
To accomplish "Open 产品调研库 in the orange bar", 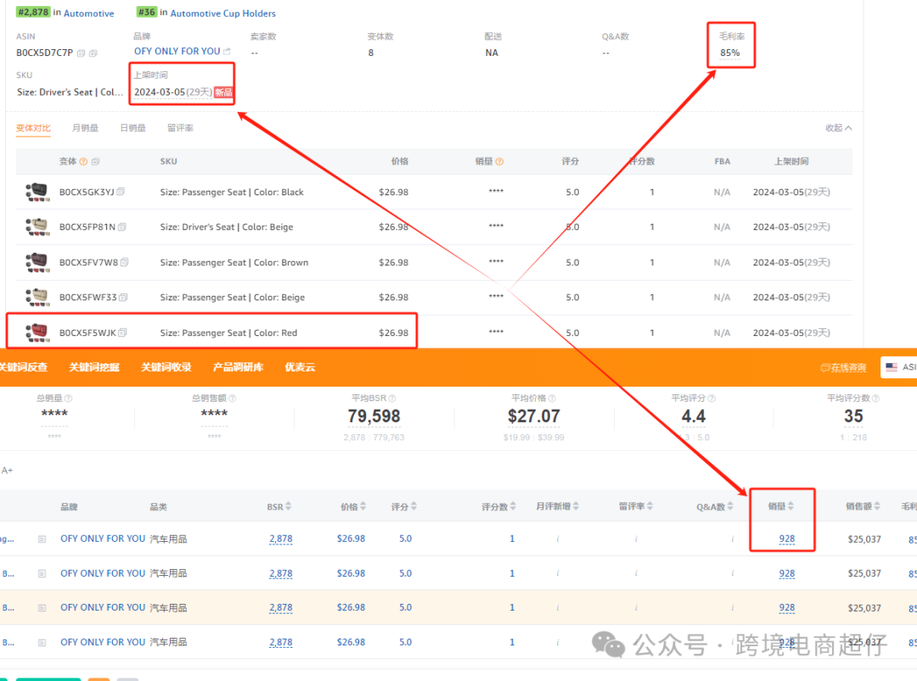I will point(238,367).
